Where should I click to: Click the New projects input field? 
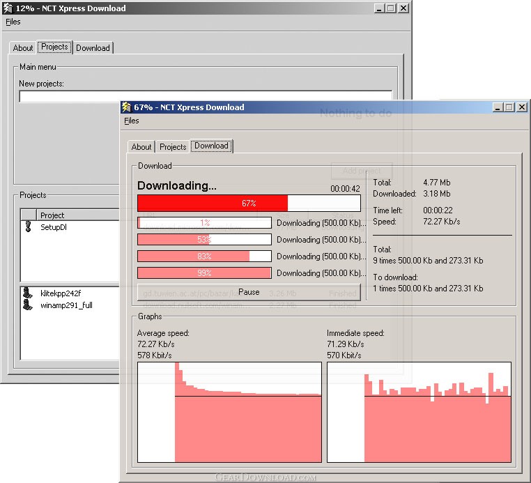click(x=206, y=96)
